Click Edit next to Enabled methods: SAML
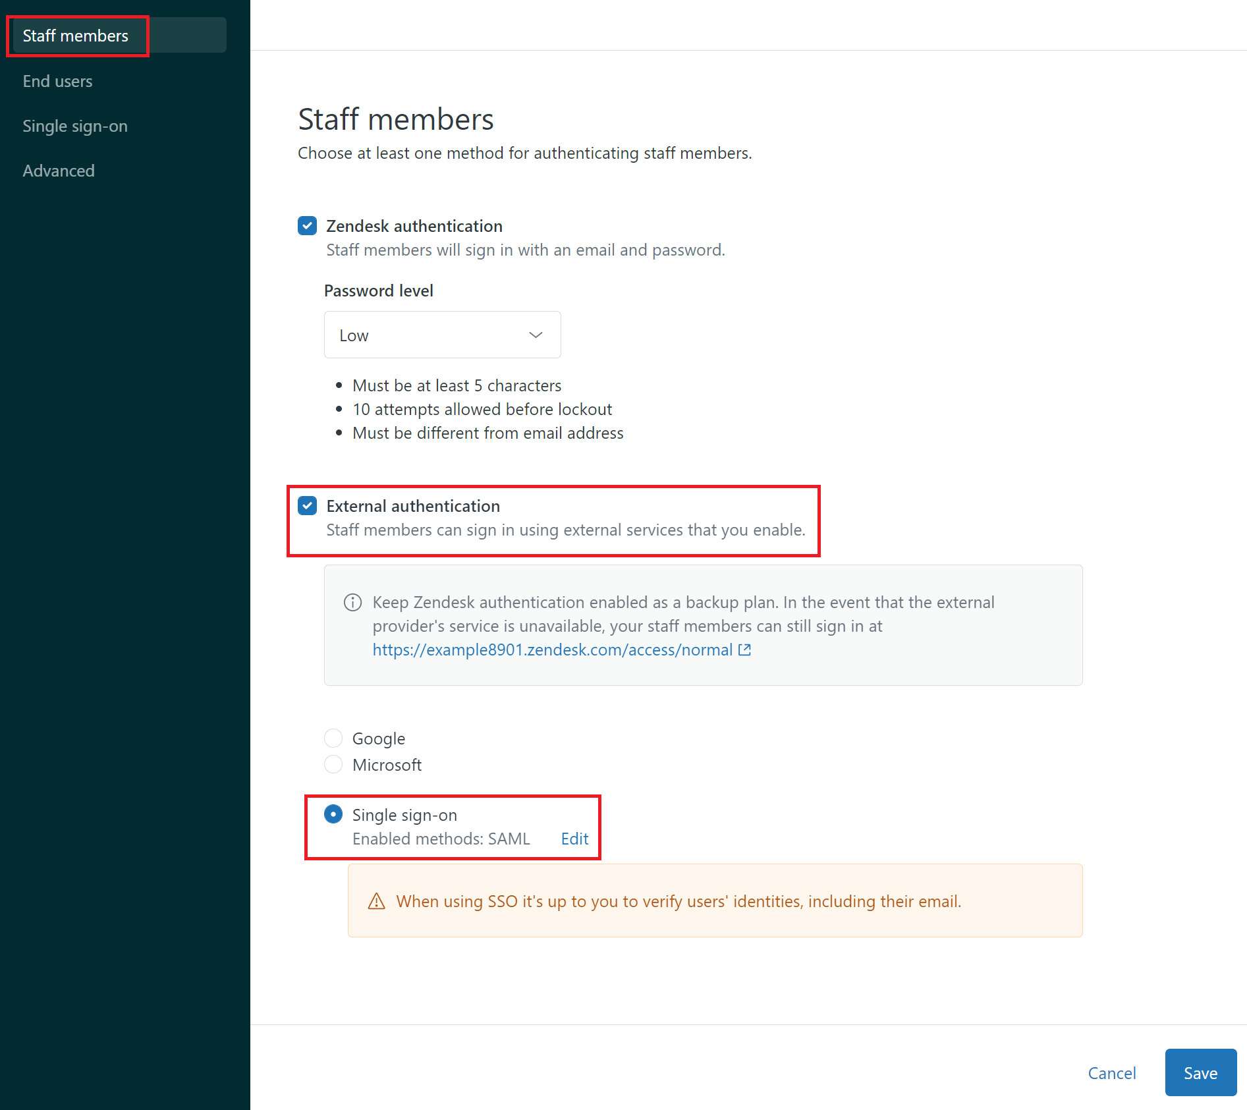1247x1110 pixels. (574, 839)
